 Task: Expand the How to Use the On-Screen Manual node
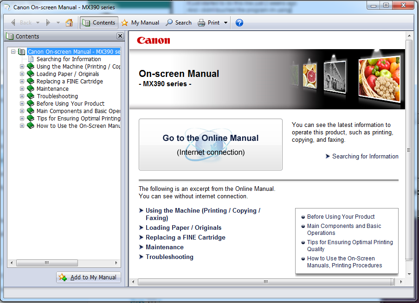click(22, 126)
